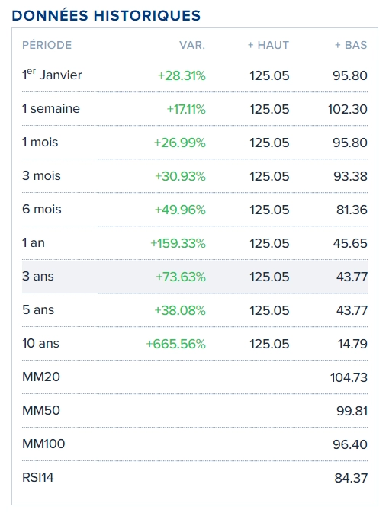Click the +17.11% one-week variation

(x=186, y=109)
